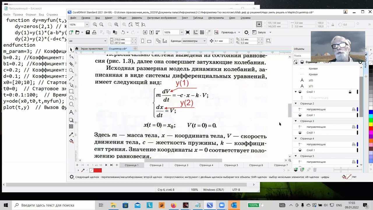This screenshot has width=373, height=210.
Task: Collapse Страница 2 in Objects tree
Action: [295, 104]
